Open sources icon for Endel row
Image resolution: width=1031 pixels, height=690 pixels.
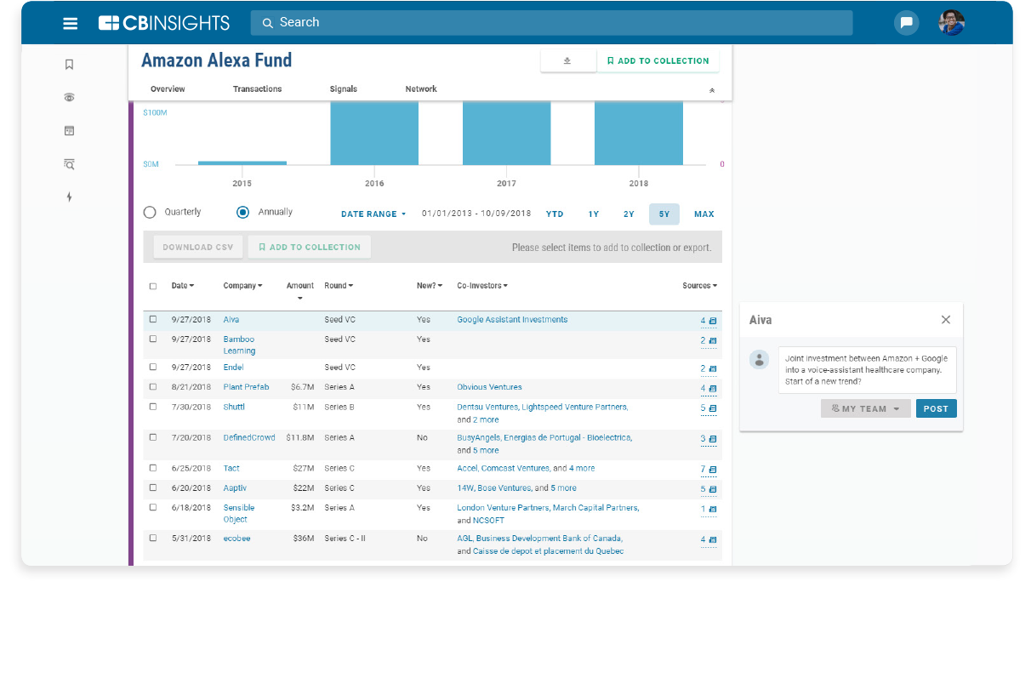pyautogui.click(x=713, y=368)
